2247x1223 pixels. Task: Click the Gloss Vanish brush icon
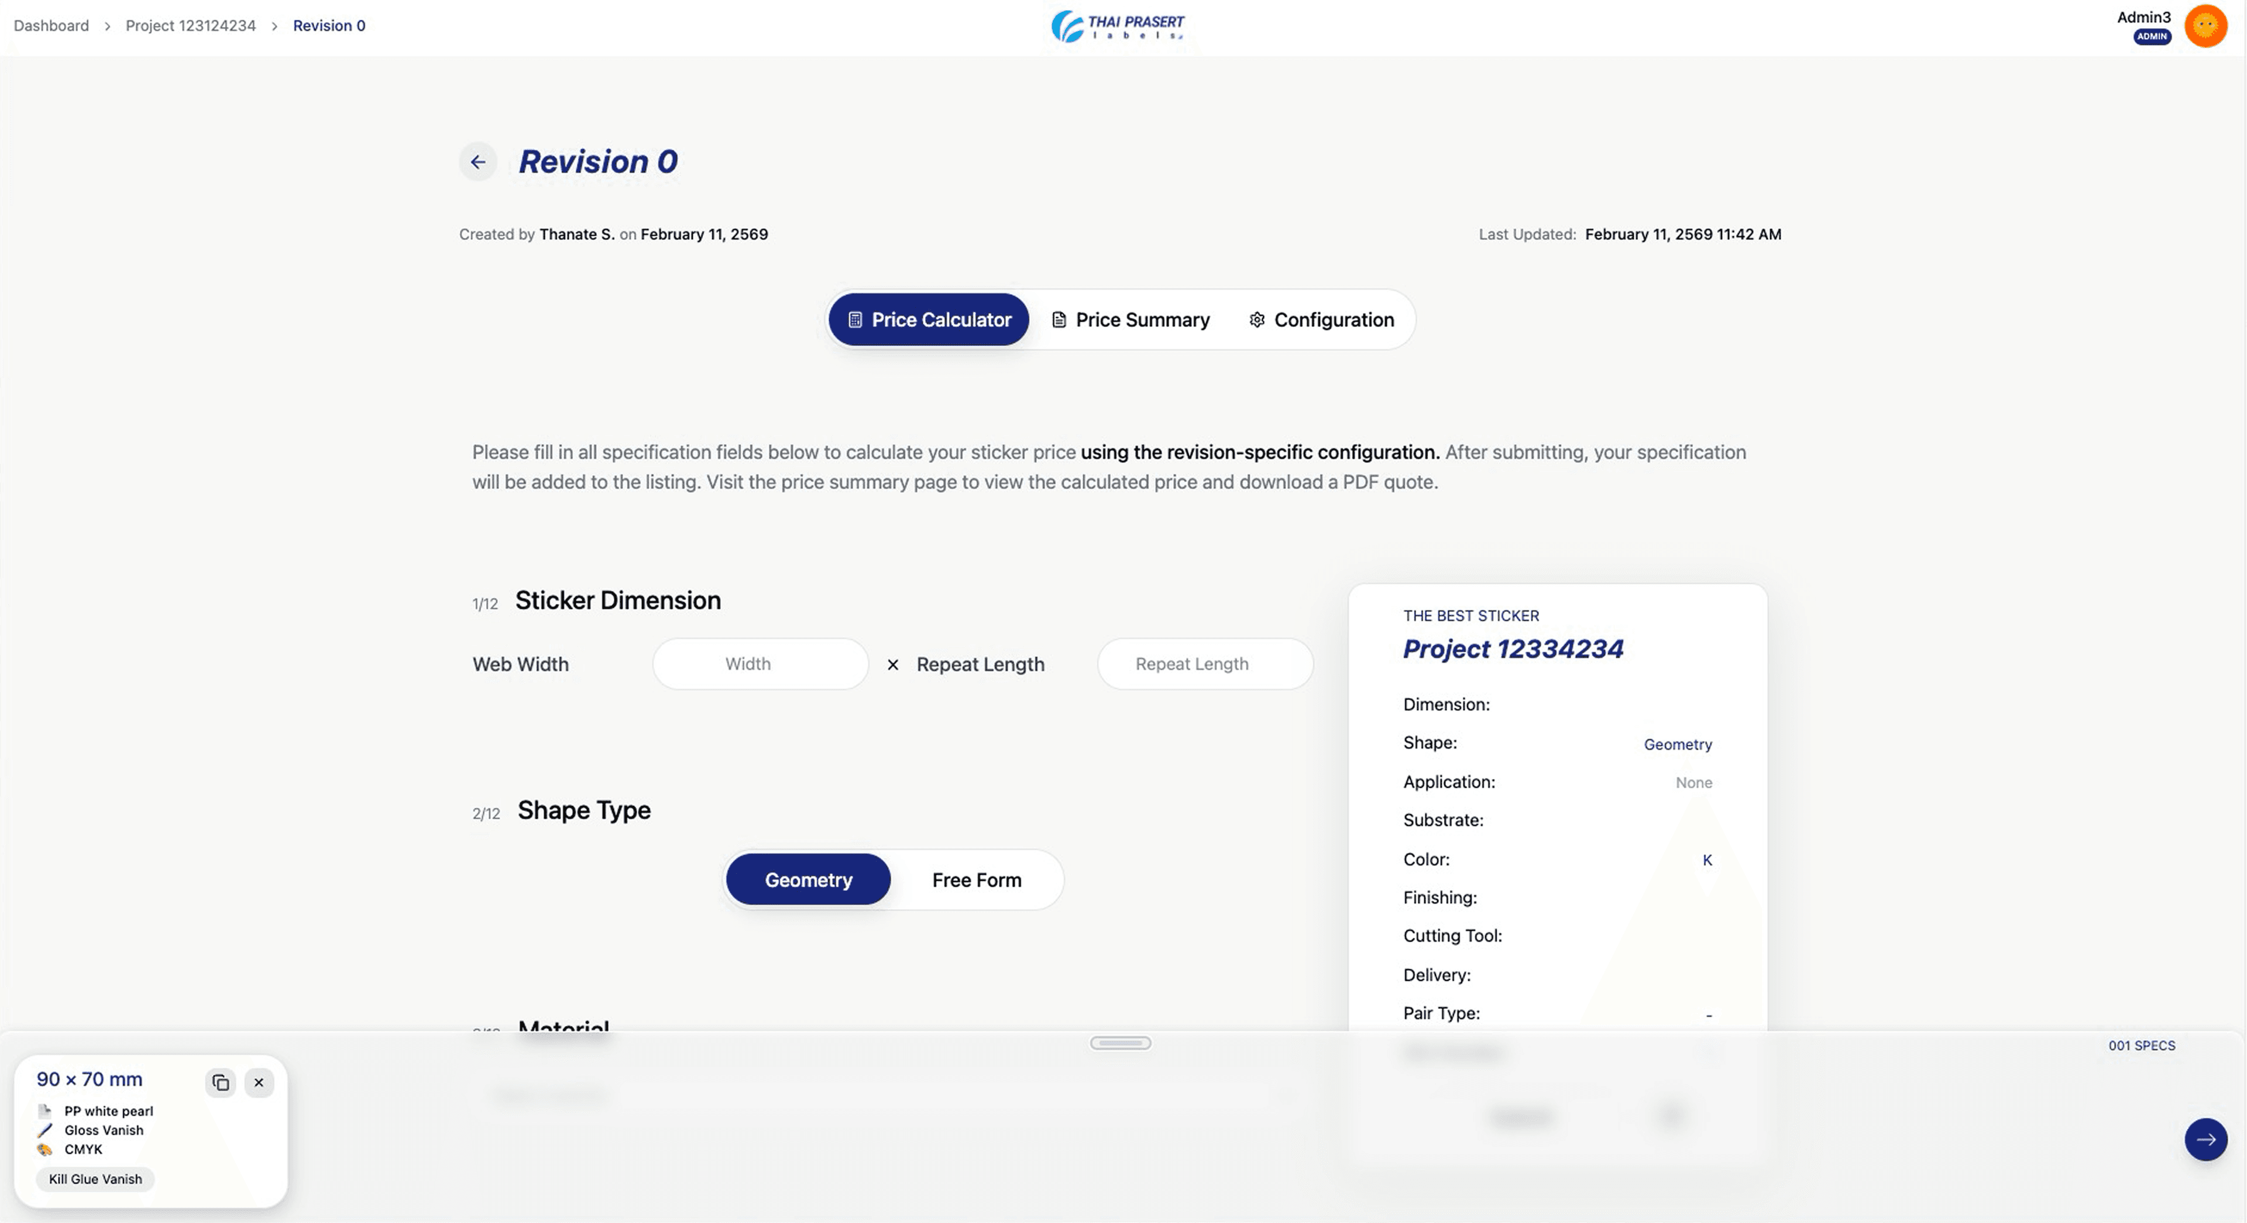pyautogui.click(x=44, y=1131)
